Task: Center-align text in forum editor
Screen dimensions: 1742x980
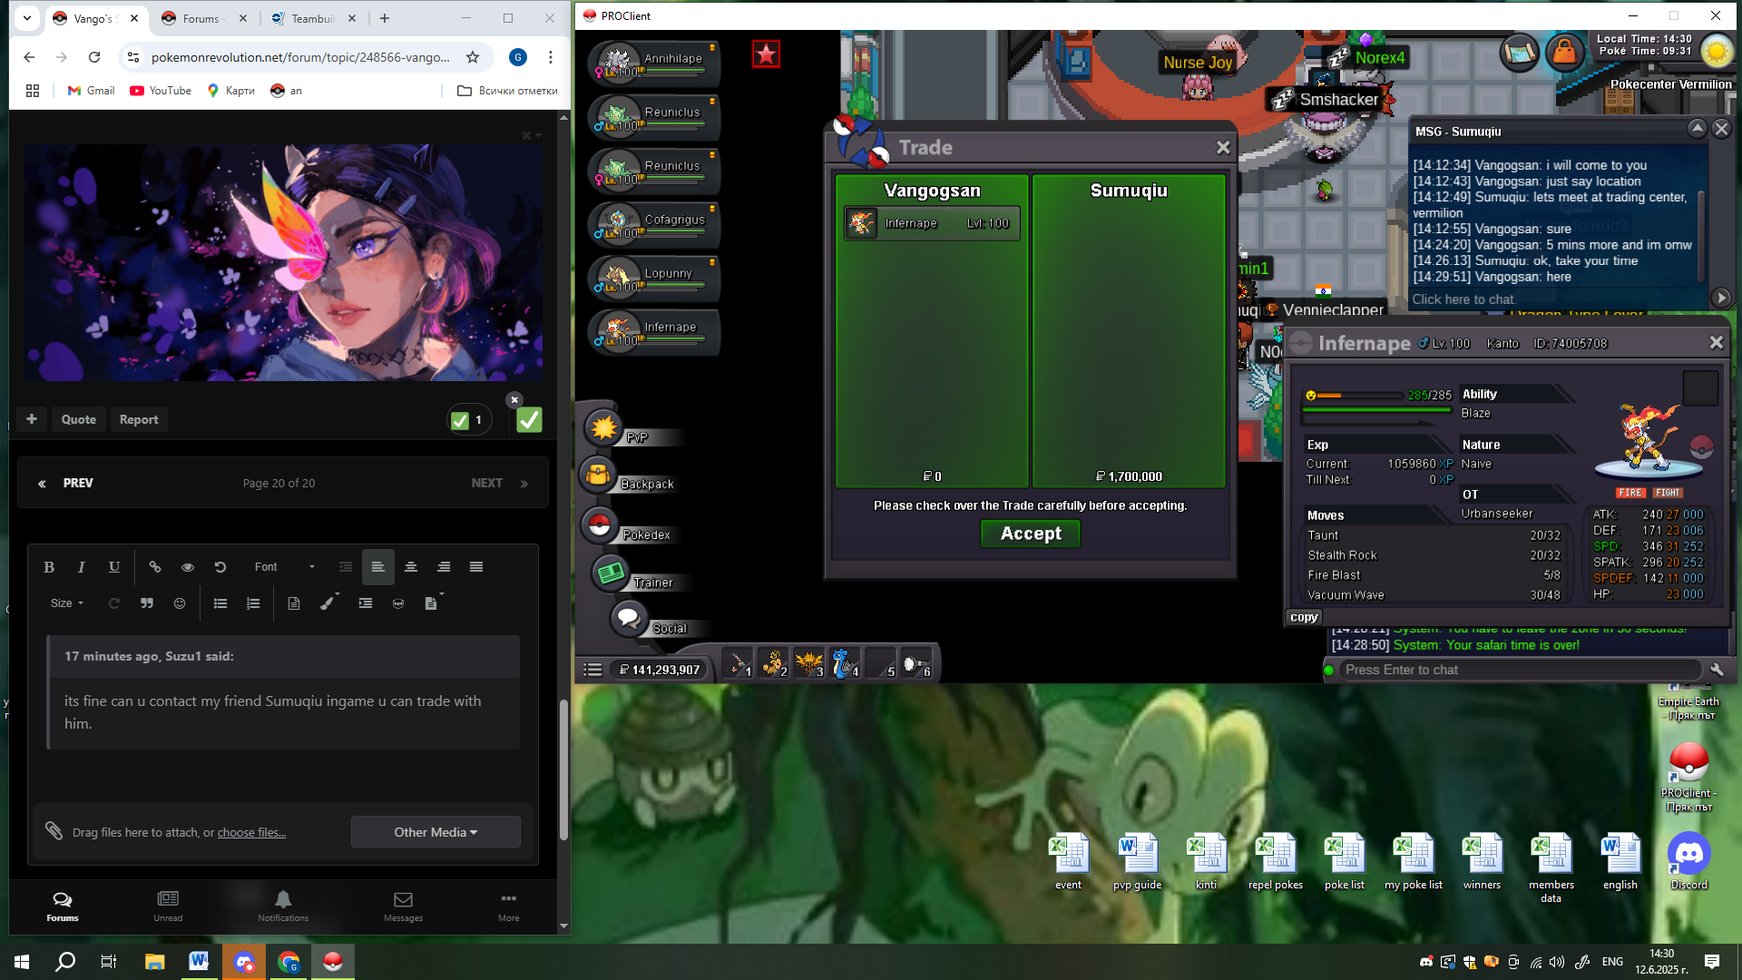Action: [411, 567]
